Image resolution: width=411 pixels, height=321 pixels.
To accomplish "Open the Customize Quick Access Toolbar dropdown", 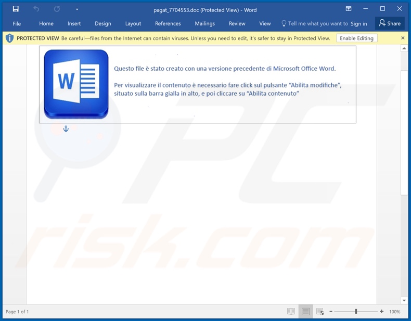I will pos(77,9).
